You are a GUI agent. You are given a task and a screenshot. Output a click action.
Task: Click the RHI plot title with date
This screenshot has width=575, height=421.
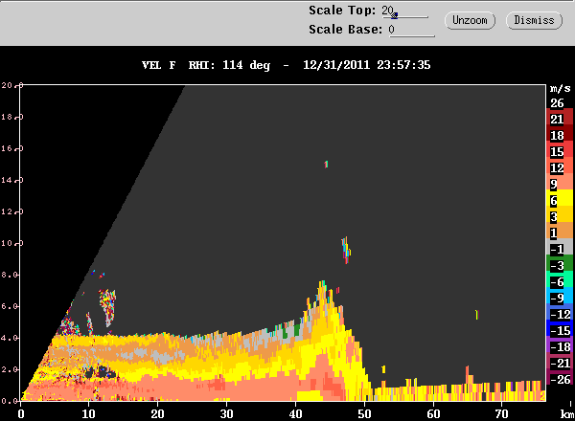pyautogui.click(x=286, y=65)
